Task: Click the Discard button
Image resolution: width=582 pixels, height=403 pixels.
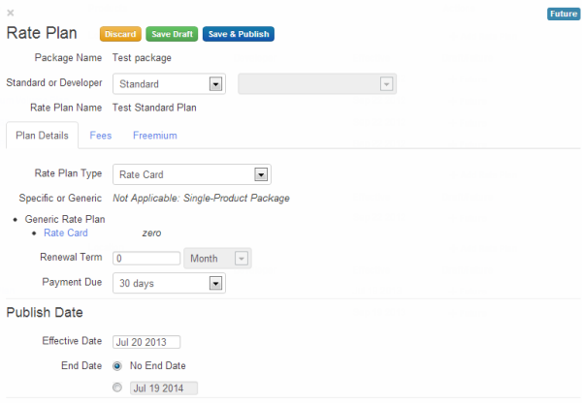Action: [x=120, y=34]
